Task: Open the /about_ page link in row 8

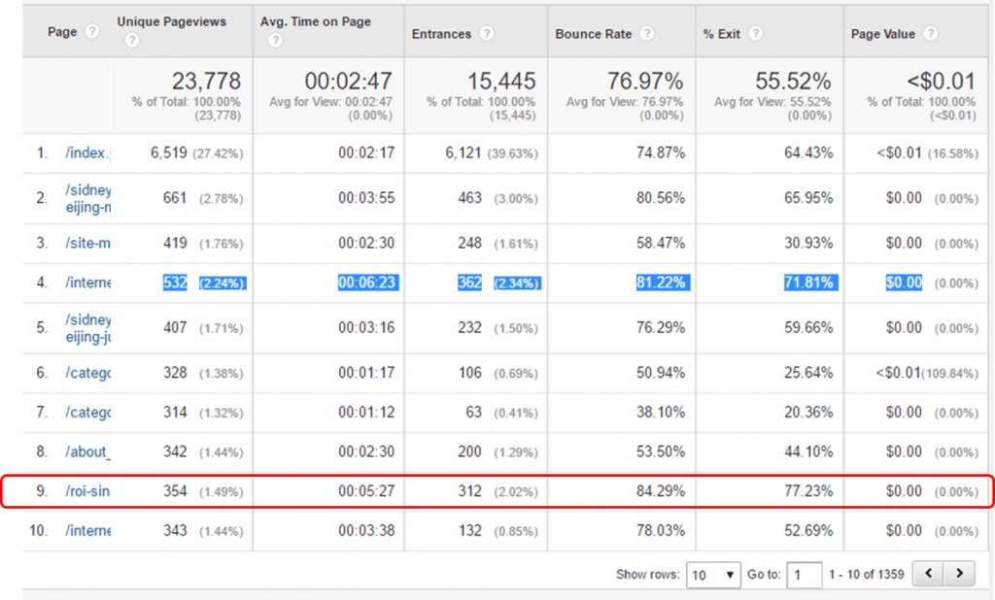Action: pyautogui.click(x=87, y=452)
